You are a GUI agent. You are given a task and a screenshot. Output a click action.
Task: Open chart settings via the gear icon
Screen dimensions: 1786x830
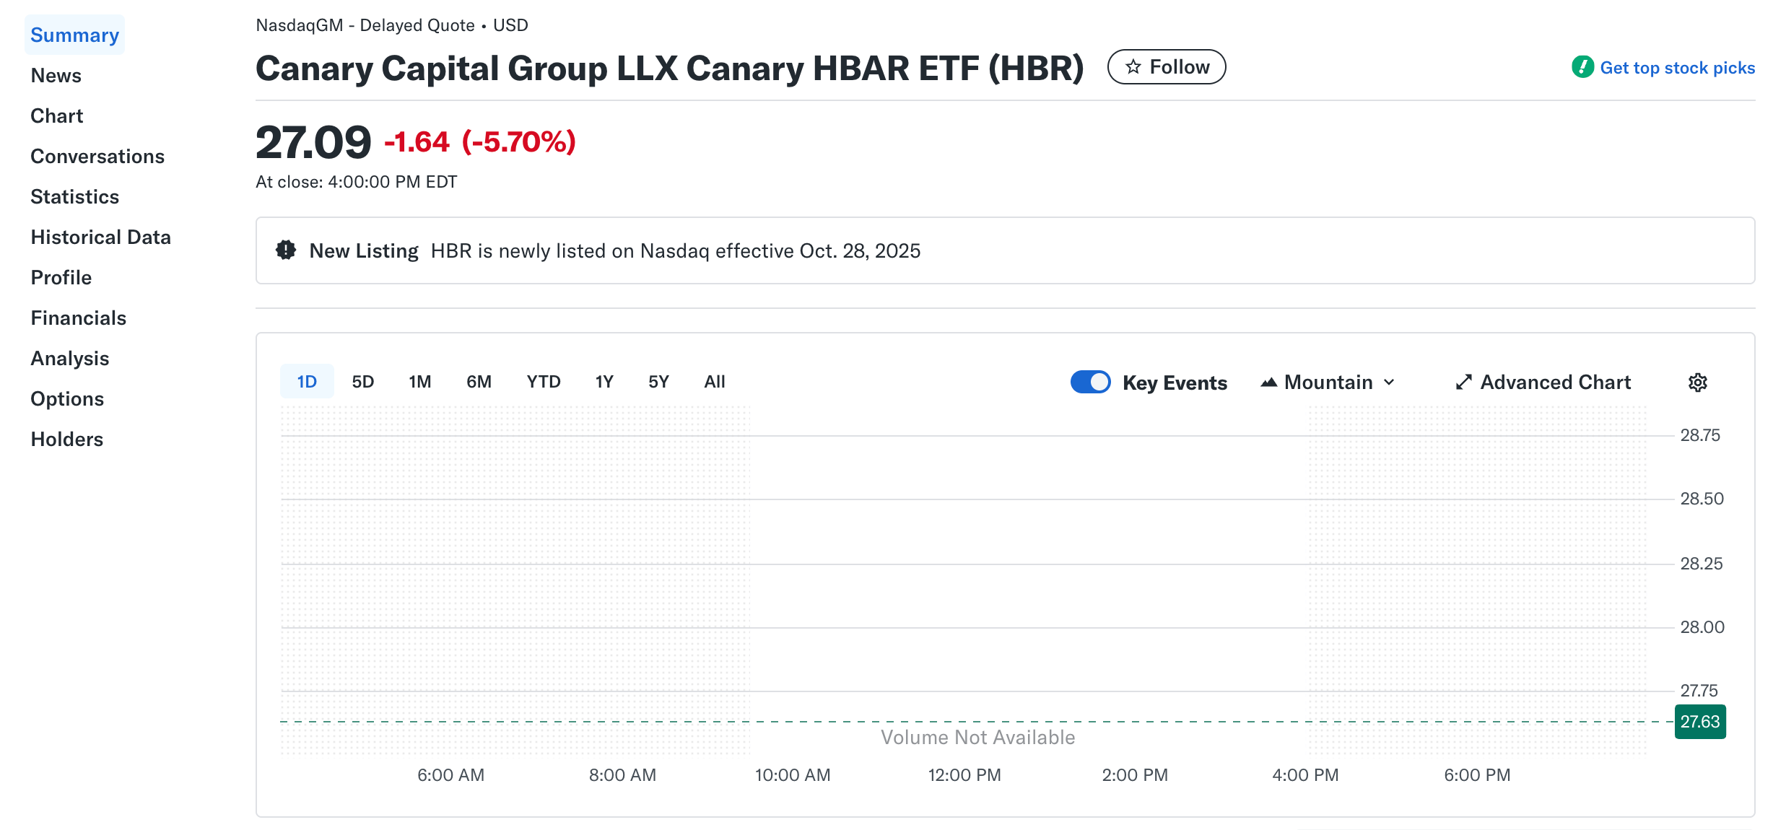pos(1698,382)
